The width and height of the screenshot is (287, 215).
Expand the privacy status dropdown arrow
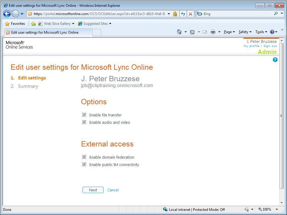252,209
